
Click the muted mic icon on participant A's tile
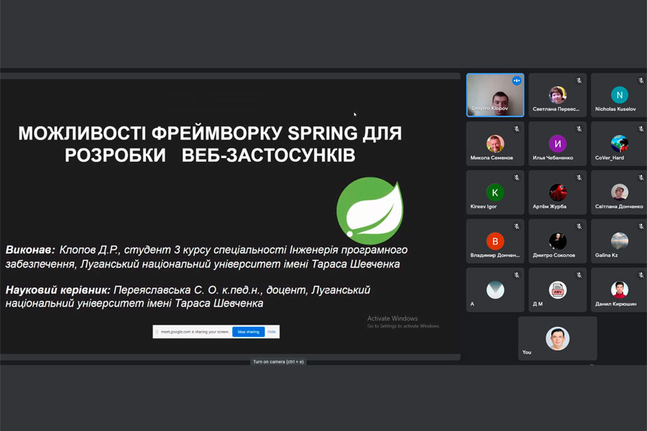(x=517, y=275)
